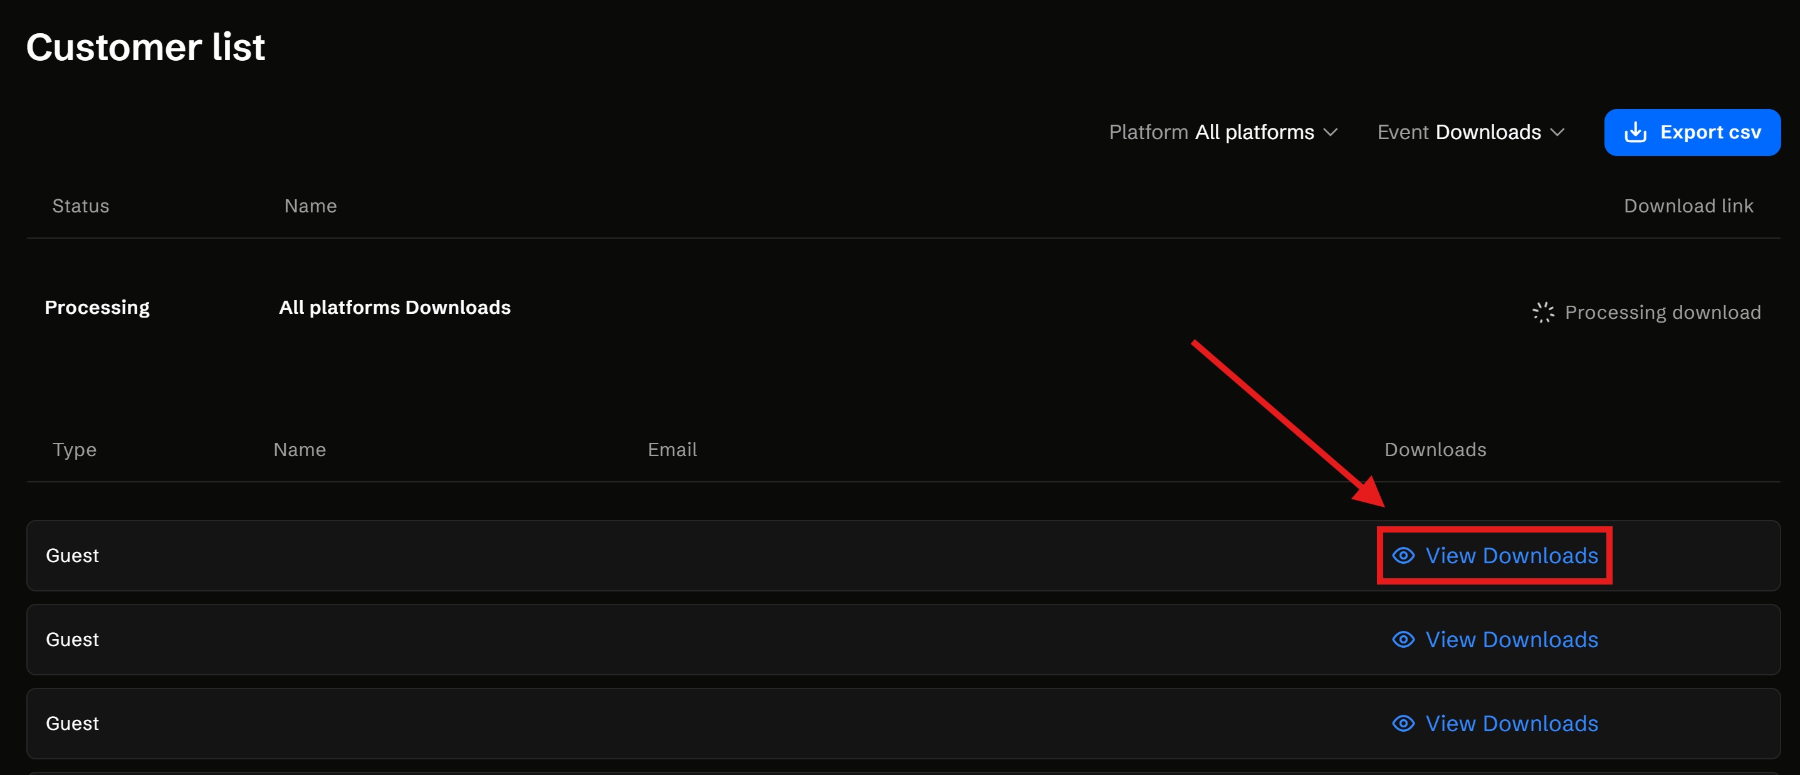Toggle downloads visibility for first Guest row
1800x775 pixels.
1495,556
